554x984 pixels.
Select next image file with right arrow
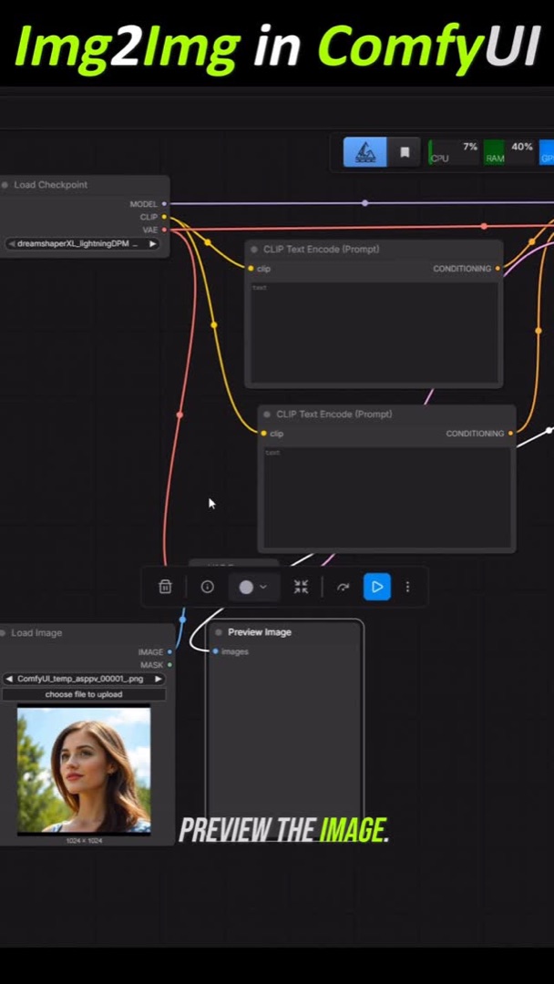pyautogui.click(x=159, y=679)
